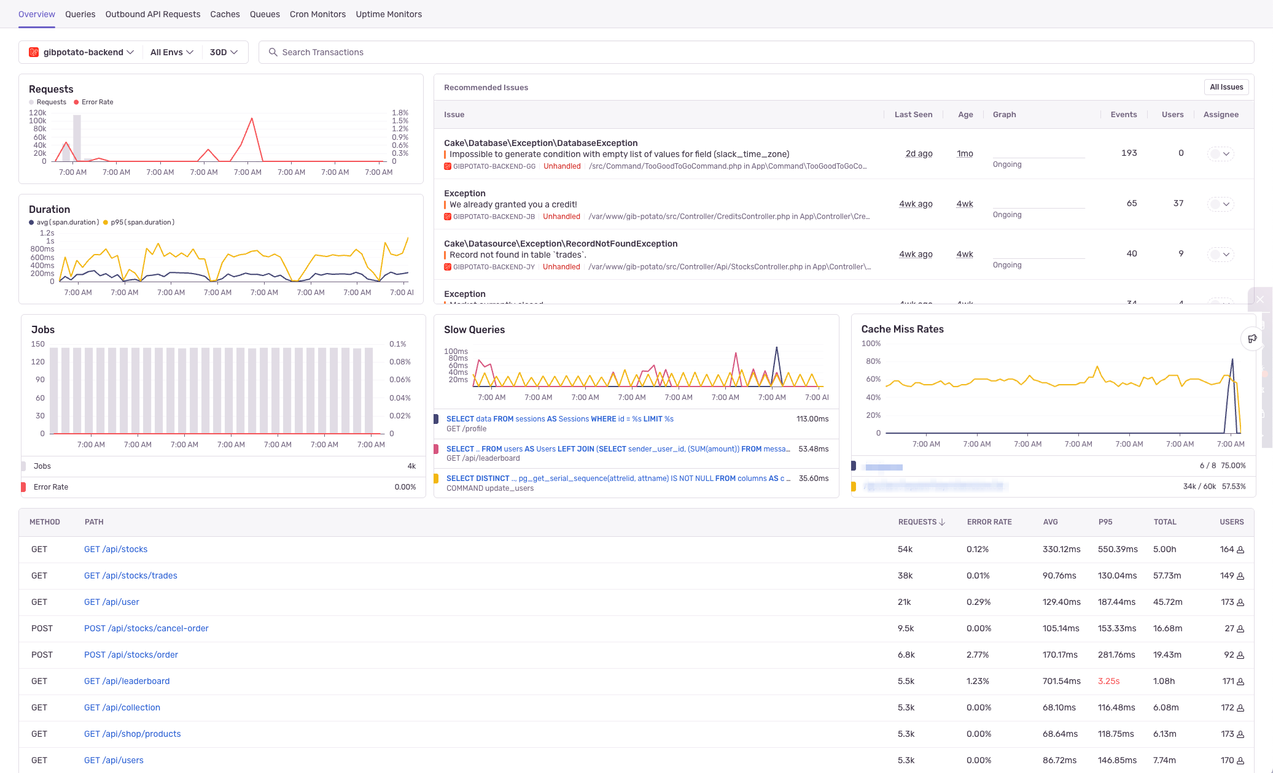Click the gibpotato-backend project icon
This screenshot has height=773, width=1273.
(34, 52)
